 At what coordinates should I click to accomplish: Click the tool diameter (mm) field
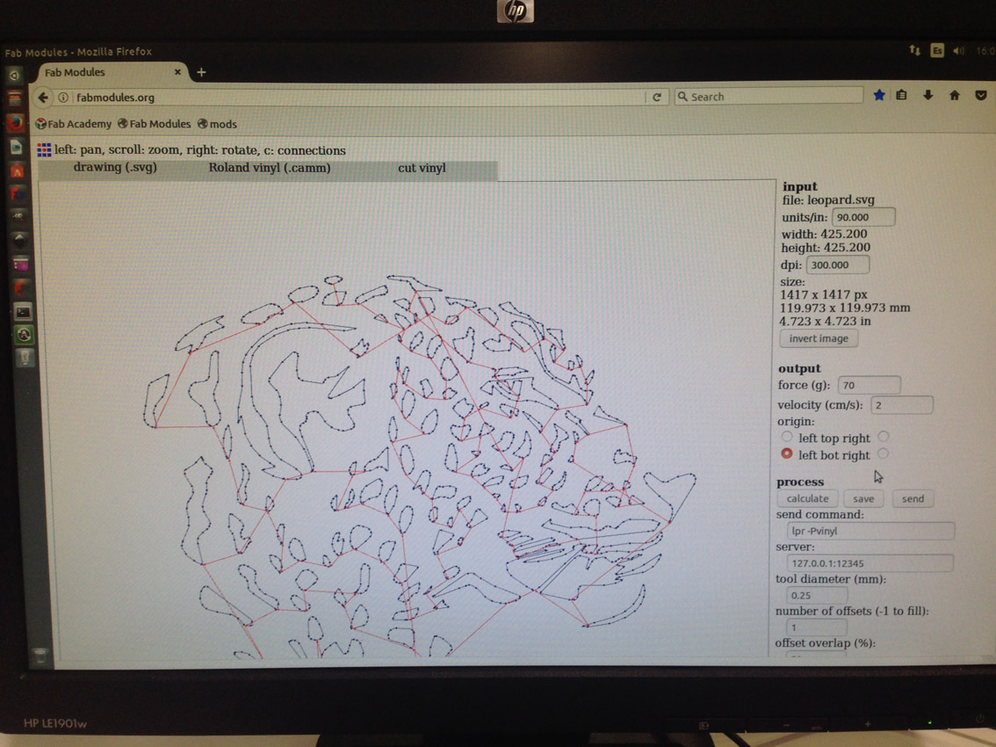817,595
